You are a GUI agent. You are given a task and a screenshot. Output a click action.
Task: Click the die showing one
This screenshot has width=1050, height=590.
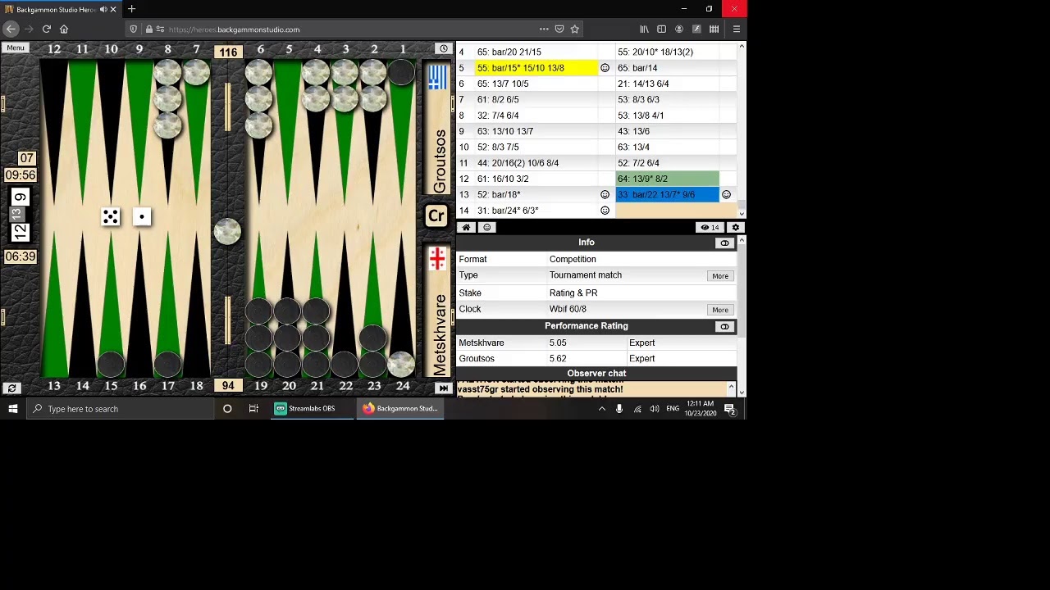(x=142, y=216)
